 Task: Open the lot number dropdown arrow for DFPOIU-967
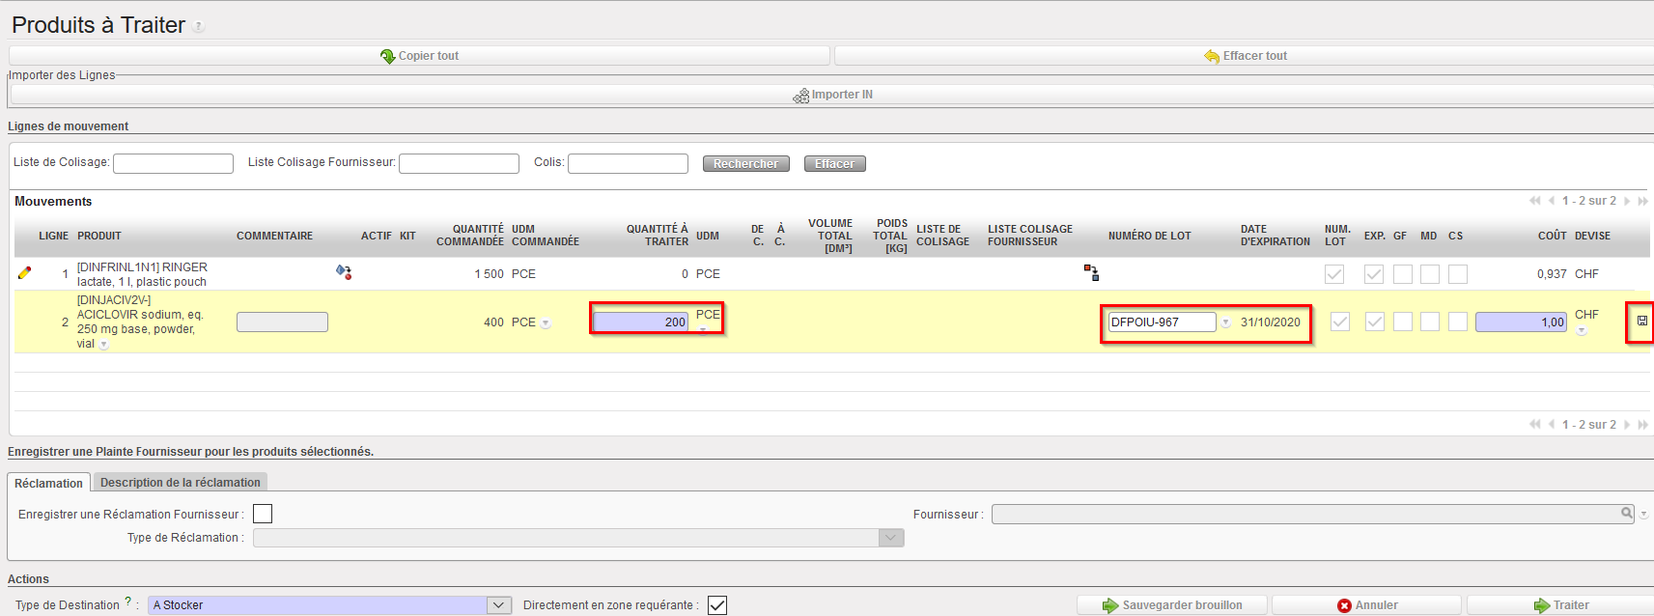(x=1226, y=322)
